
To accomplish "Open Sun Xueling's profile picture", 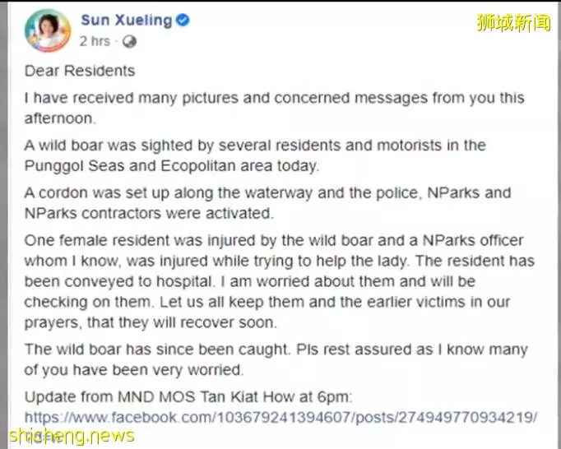I will point(47,30).
